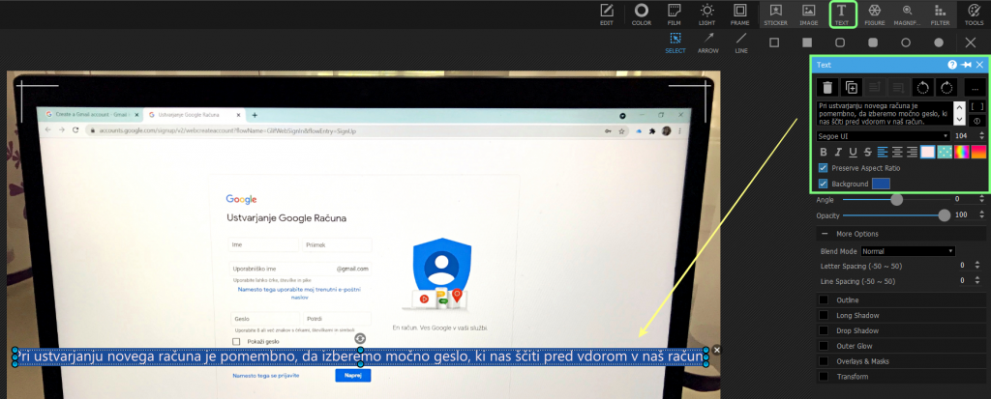
Task: Choose the rainbow gradient text fill
Action: [x=962, y=152]
